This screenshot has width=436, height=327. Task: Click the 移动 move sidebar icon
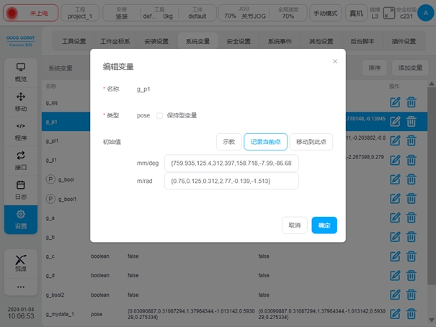coord(21,102)
